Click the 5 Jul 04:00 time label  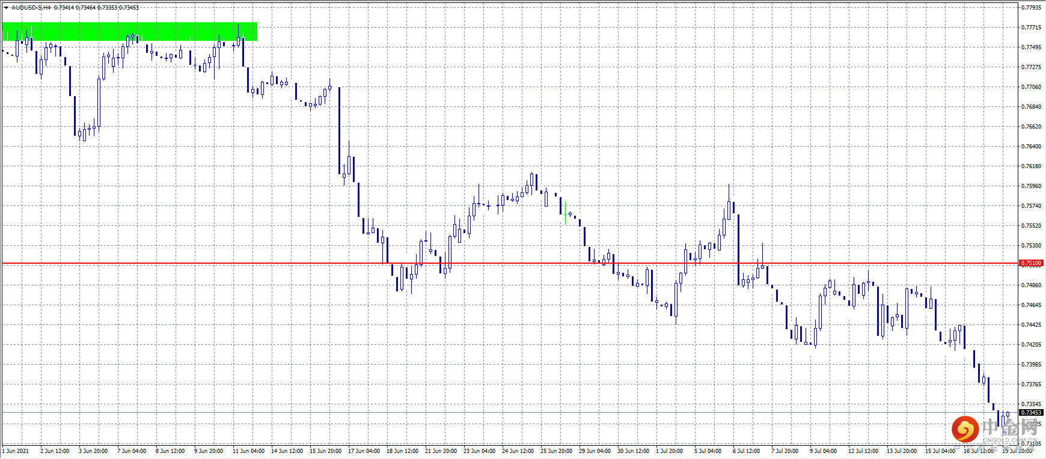708,451
